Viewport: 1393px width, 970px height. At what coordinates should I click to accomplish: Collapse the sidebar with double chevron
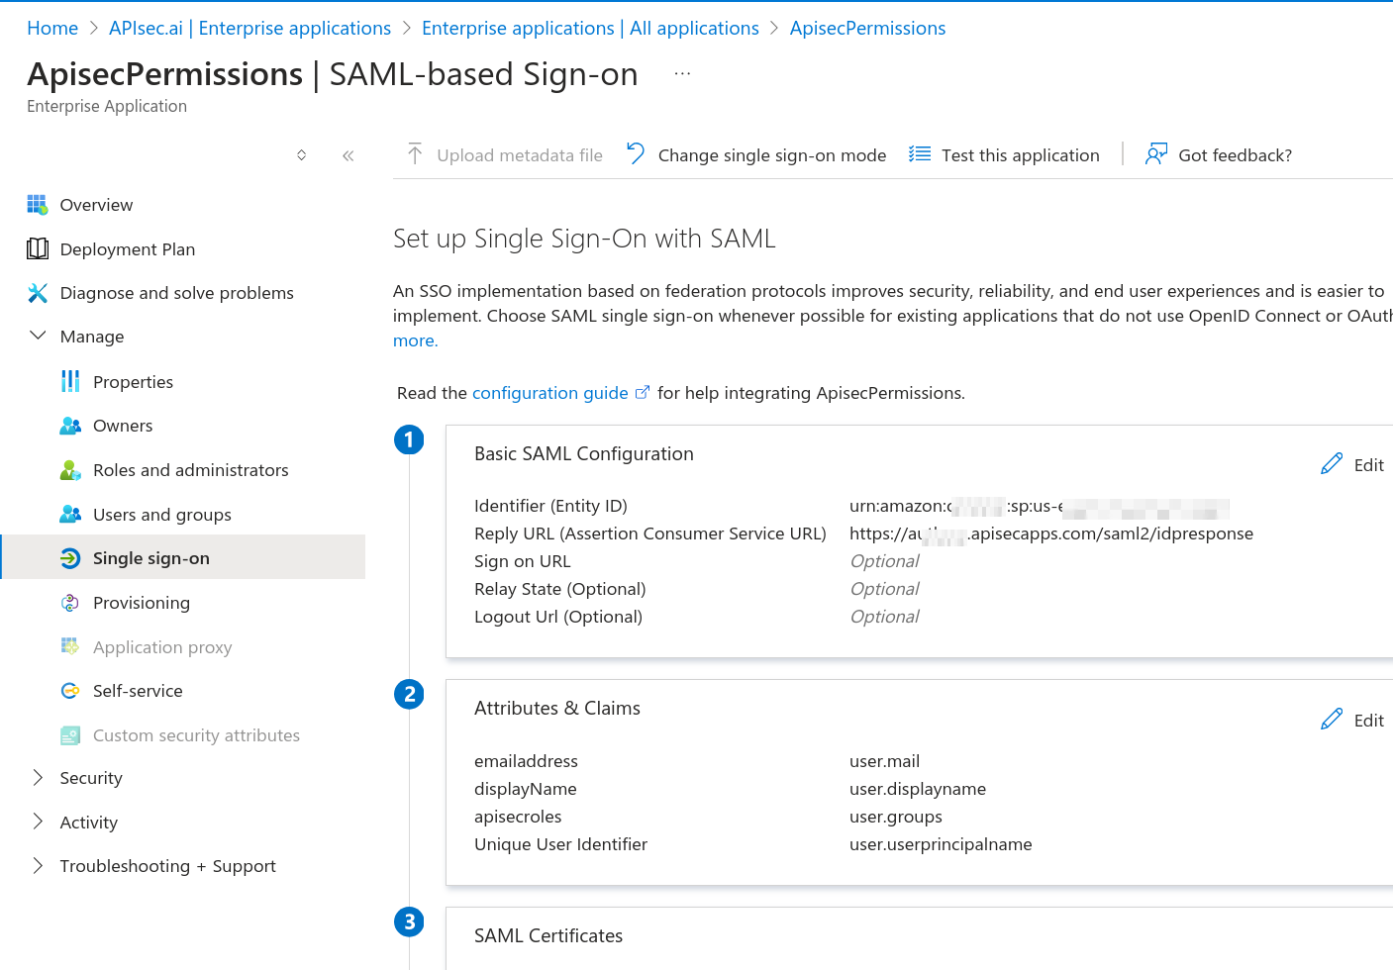coord(348,155)
